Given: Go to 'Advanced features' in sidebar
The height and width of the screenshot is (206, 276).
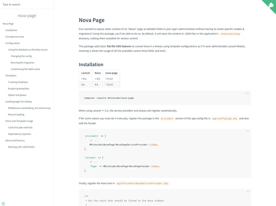Looking at the screenshot, I should click(15, 140).
